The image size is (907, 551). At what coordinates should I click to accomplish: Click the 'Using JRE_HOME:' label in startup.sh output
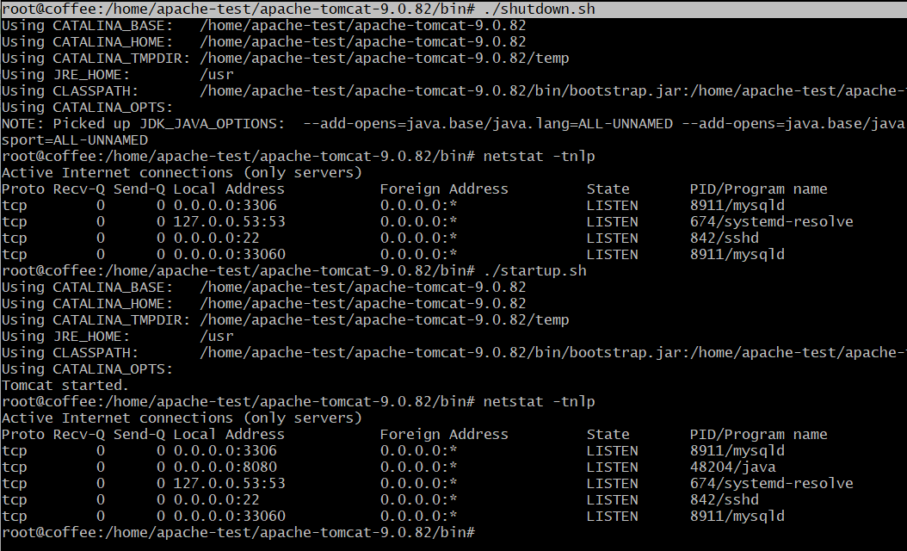pos(65,337)
